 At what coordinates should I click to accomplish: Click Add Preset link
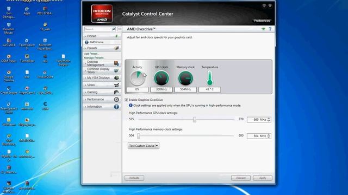[91, 54]
